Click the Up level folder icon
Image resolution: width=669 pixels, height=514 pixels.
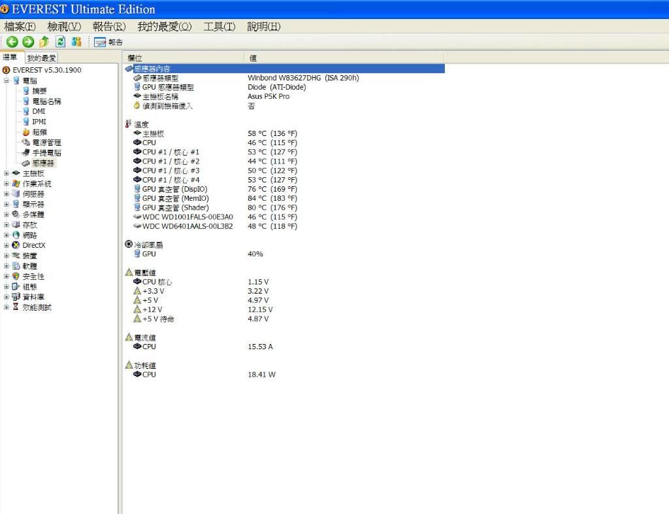coord(44,42)
